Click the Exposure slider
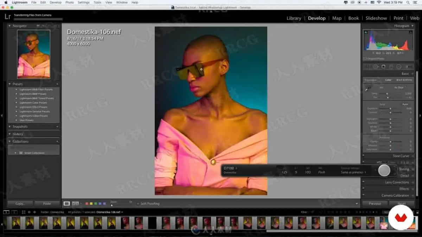 (390, 108)
